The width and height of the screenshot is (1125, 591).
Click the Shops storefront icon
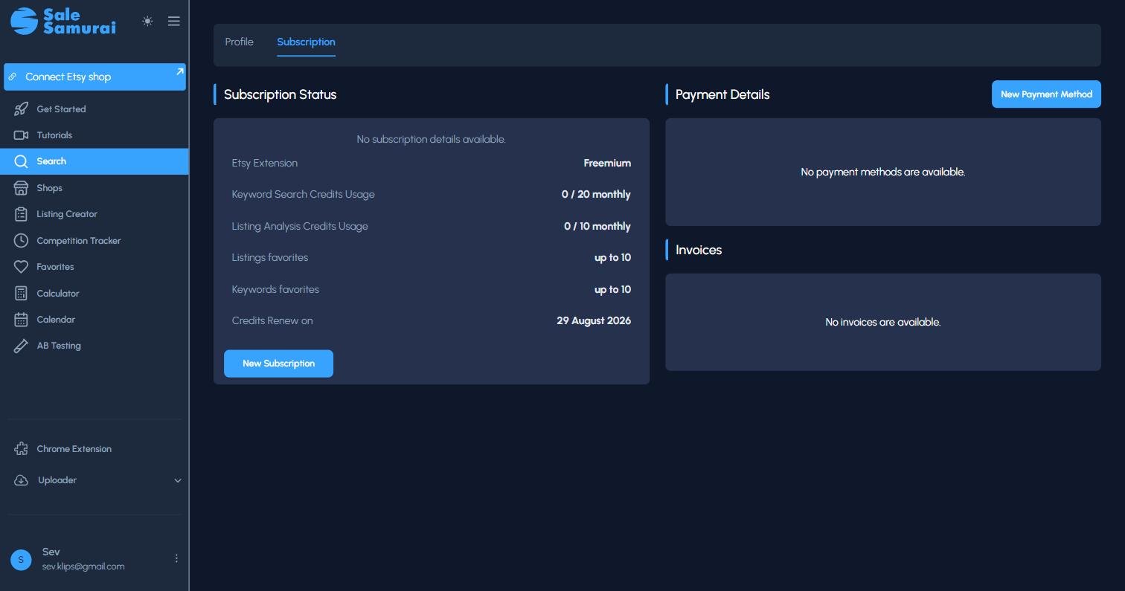point(21,188)
